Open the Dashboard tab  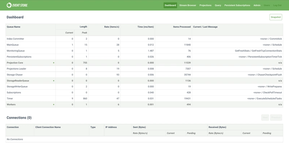[170, 5]
